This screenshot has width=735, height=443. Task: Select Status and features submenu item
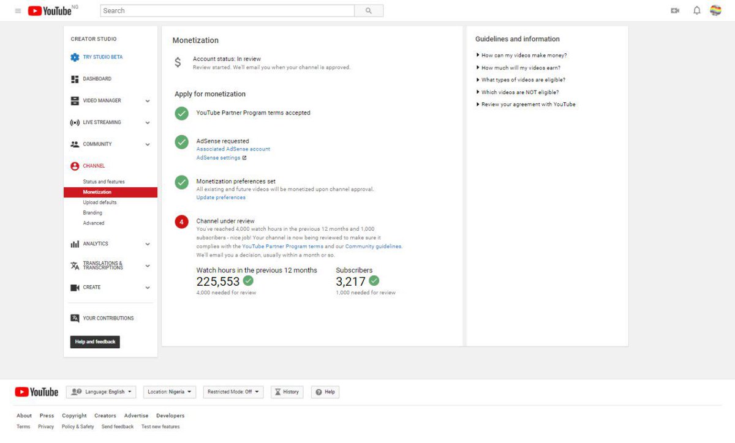coord(104,182)
